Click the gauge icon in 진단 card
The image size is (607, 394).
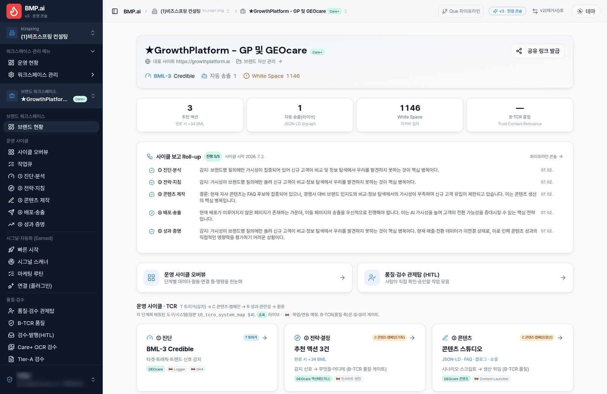(149, 338)
